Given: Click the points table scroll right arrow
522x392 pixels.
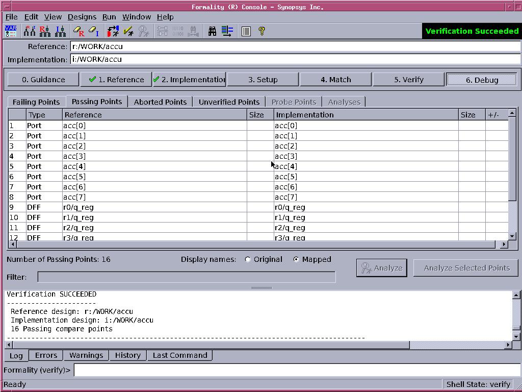Looking at the screenshot, I should click(x=504, y=244).
